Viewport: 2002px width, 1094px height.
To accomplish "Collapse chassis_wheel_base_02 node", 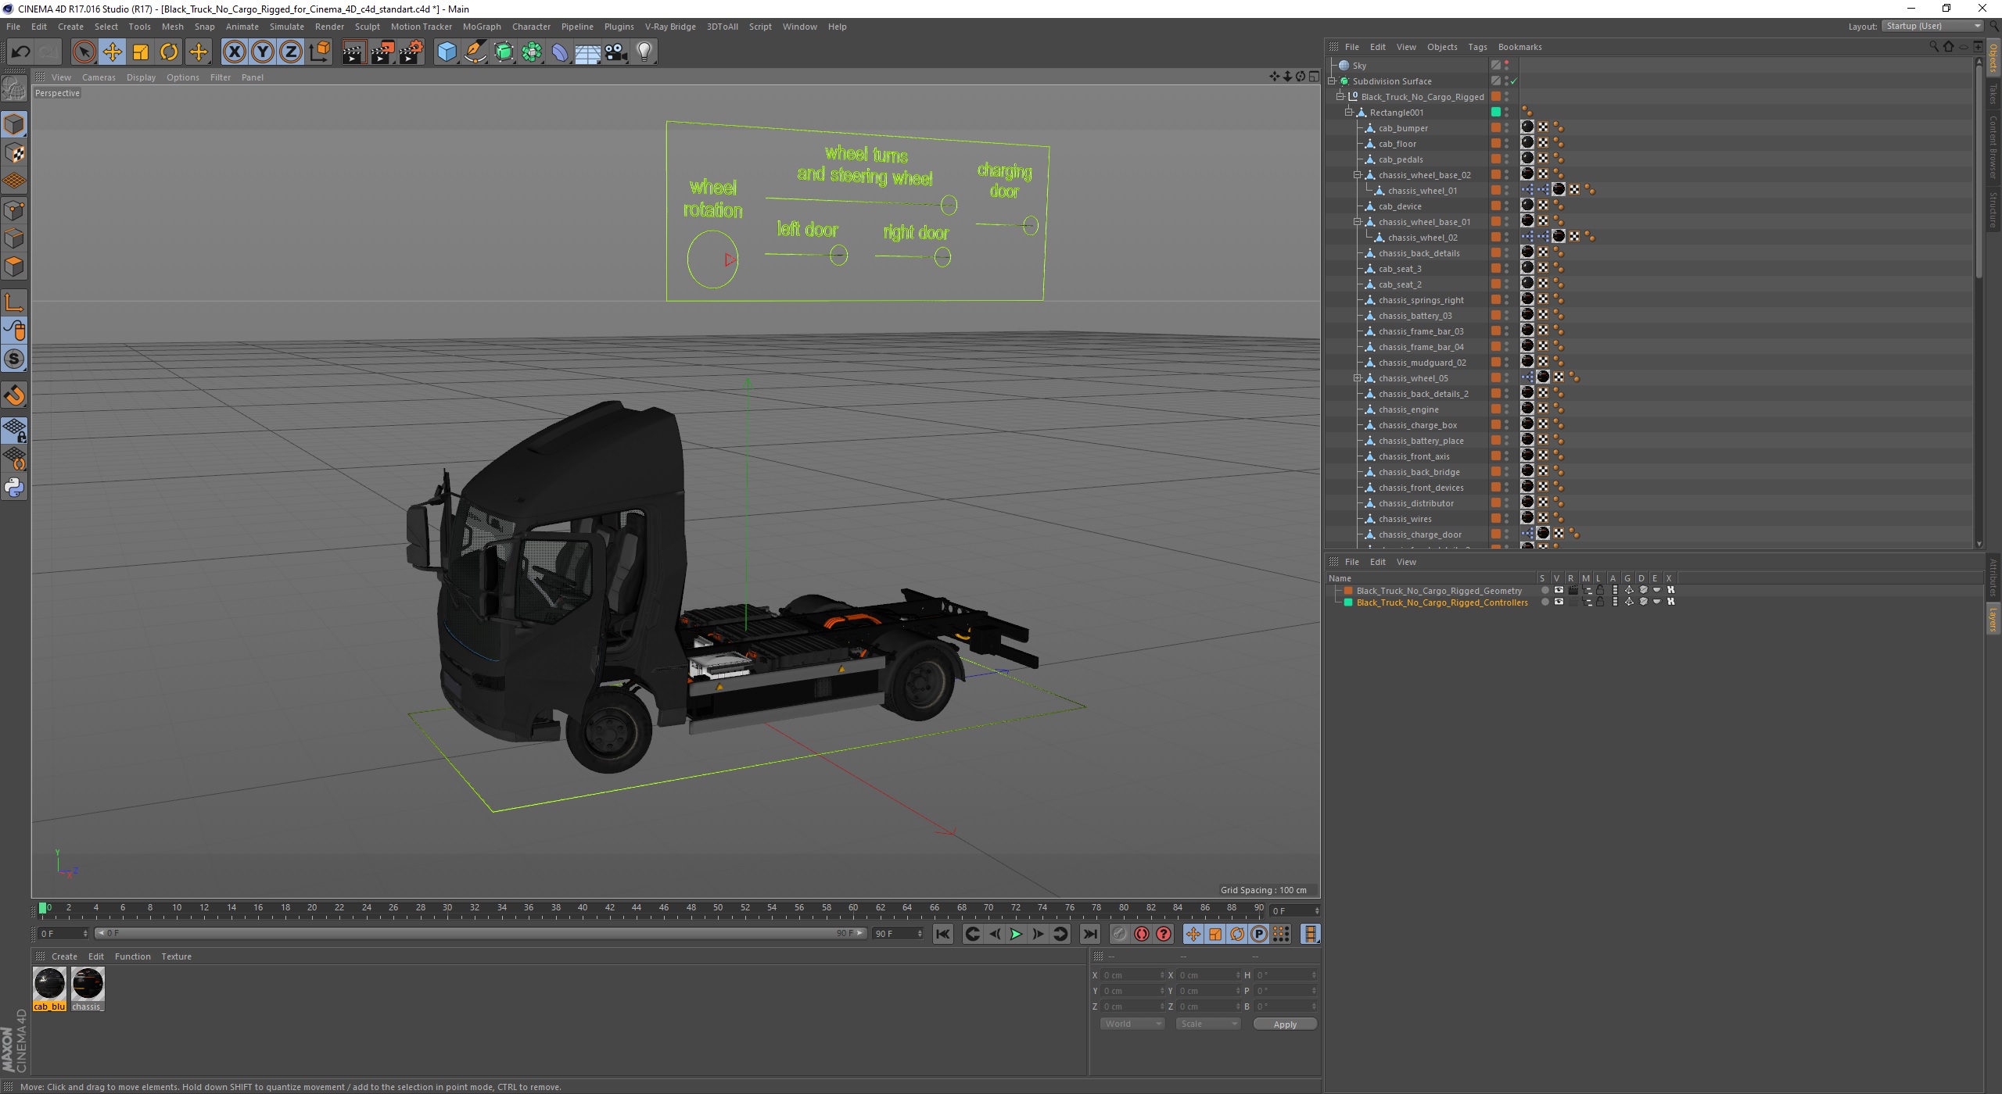I will [x=1358, y=175].
